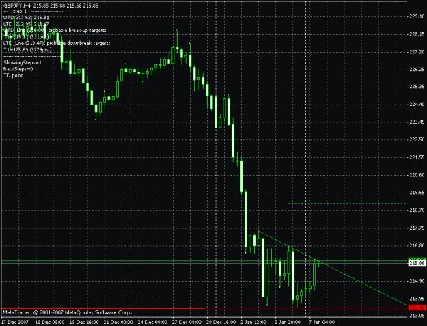The height and width of the screenshot is (326, 427).
Task: Click the 217.75 price scale label
Action: (x=417, y=228)
